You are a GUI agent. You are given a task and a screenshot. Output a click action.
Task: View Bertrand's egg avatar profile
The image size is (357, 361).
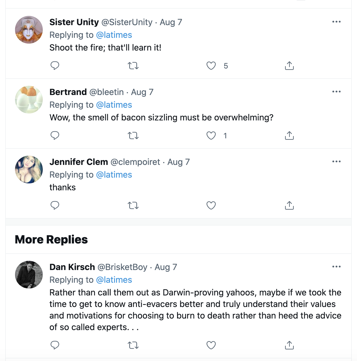pyautogui.click(x=29, y=100)
